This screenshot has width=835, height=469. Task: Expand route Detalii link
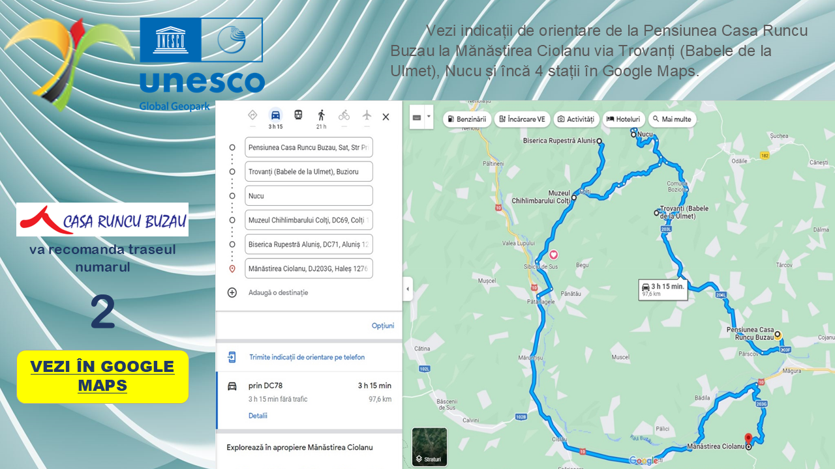point(258,416)
